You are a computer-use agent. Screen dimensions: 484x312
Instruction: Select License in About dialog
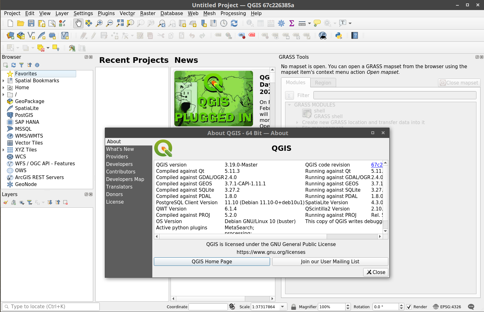click(115, 202)
